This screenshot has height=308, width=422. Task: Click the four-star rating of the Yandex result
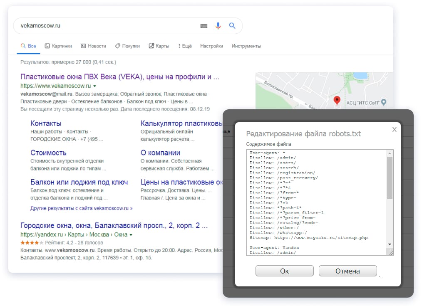click(x=32, y=243)
